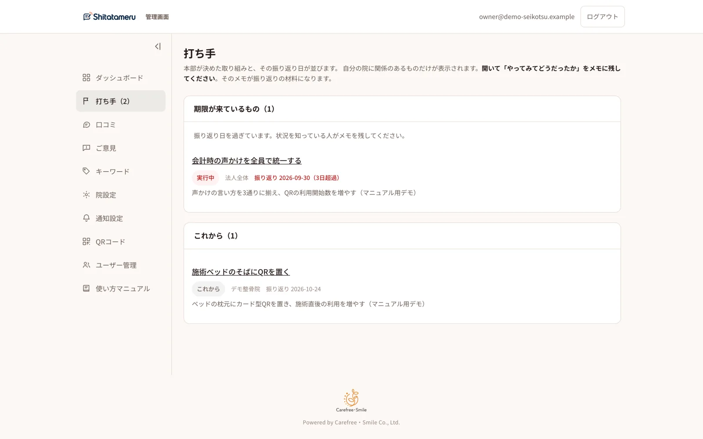Click the デモ整骨院 scope label
703x439 pixels.
pyautogui.click(x=246, y=289)
